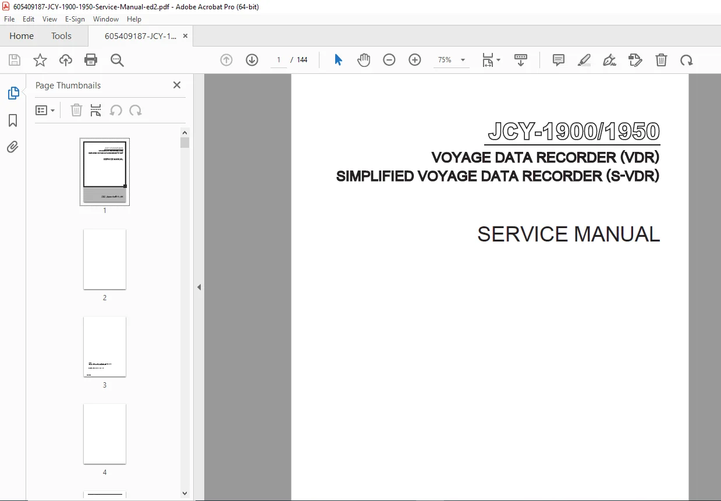Click the SIMPLIFIED VOYAGE DATA RECORDER (S-VDR) line
Screen dimensions: 721x501
498,176
